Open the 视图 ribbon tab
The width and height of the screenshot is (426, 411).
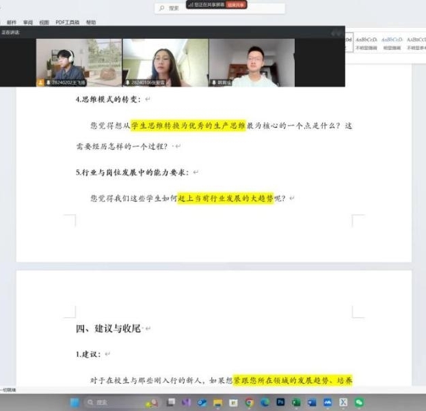tap(44, 23)
